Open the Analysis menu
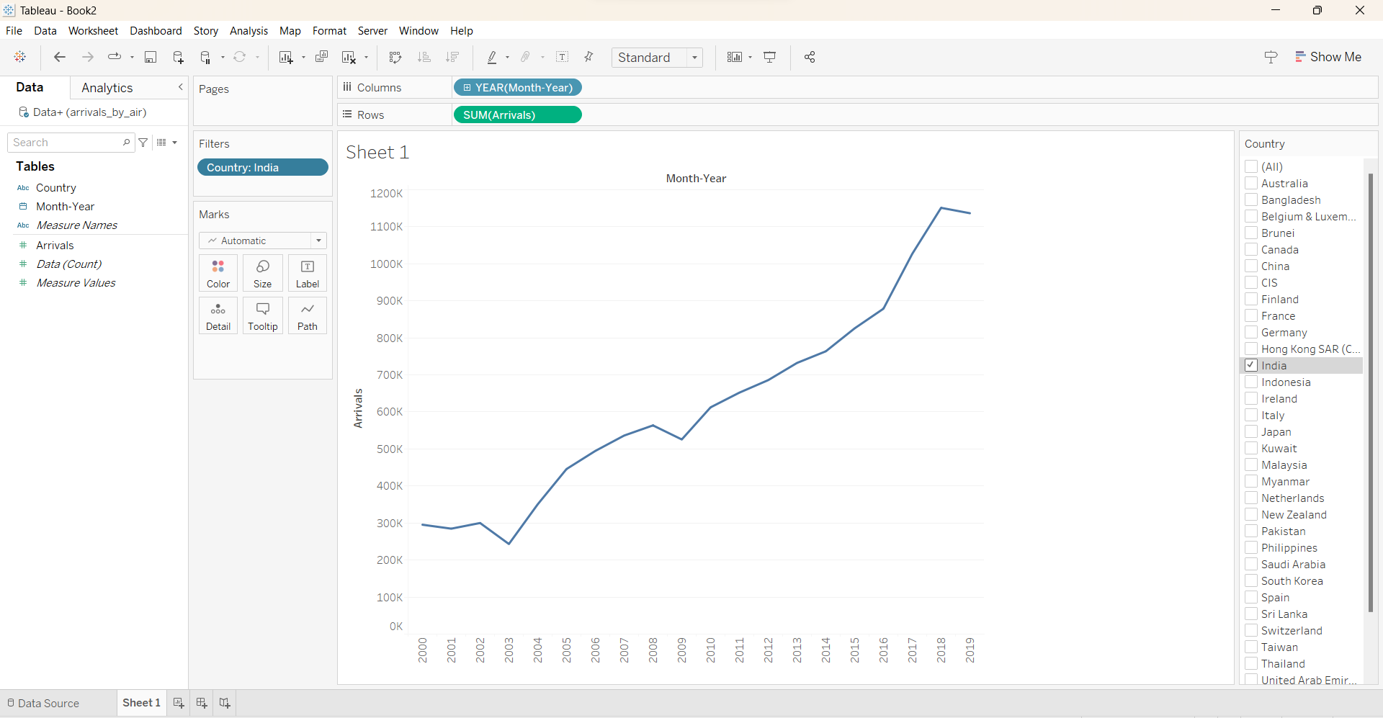The width and height of the screenshot is (1383, 718). [x=249, y=31]
